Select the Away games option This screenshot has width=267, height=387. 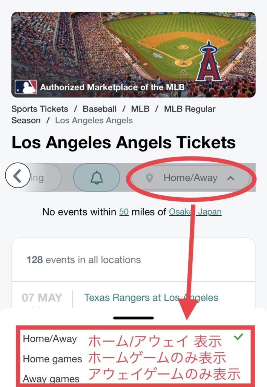coord(51,379)
